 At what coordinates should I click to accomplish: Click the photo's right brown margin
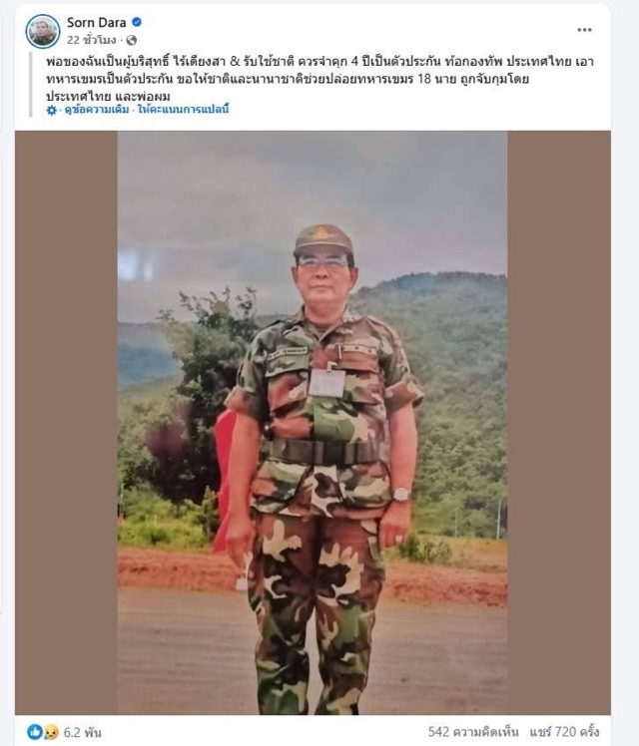[559, 423]
